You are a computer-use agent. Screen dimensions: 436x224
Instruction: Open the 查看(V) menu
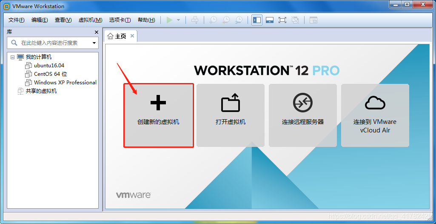tap(63, 20)
